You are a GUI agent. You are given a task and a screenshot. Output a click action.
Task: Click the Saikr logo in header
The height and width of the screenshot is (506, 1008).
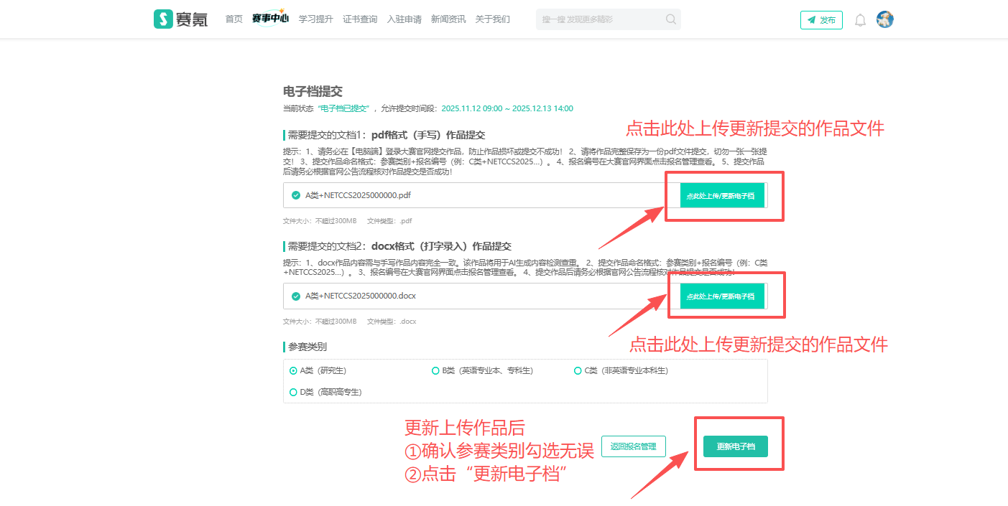coord(181,19)
